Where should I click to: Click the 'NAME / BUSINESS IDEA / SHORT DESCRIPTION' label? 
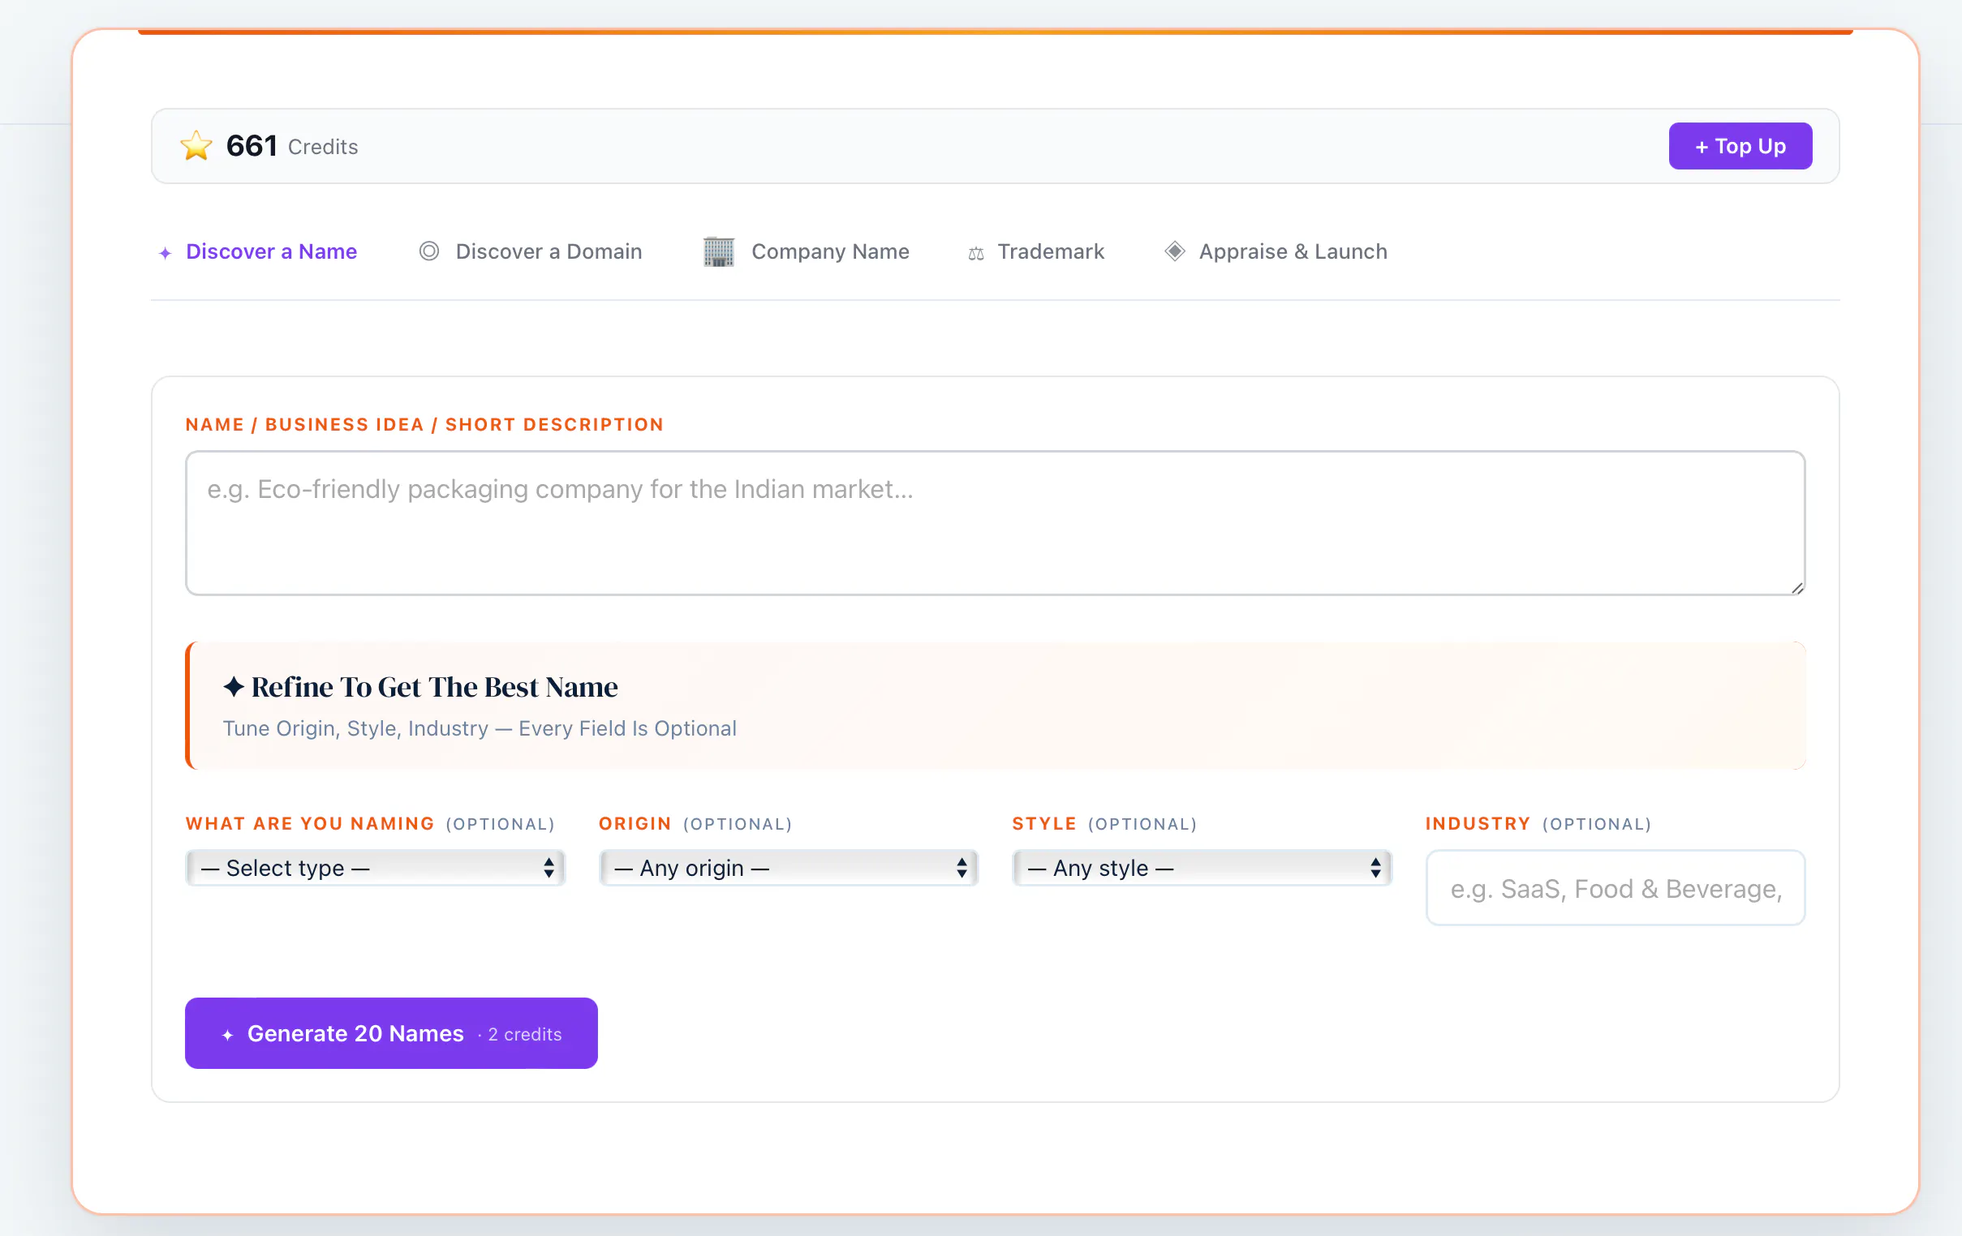pos(424,424)
